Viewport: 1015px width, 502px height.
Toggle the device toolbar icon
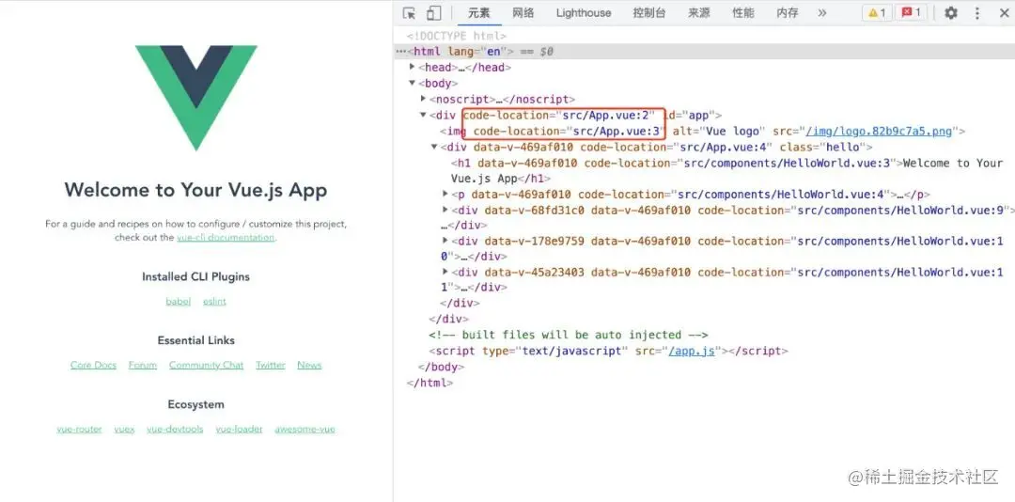click(x=433, y=13)
